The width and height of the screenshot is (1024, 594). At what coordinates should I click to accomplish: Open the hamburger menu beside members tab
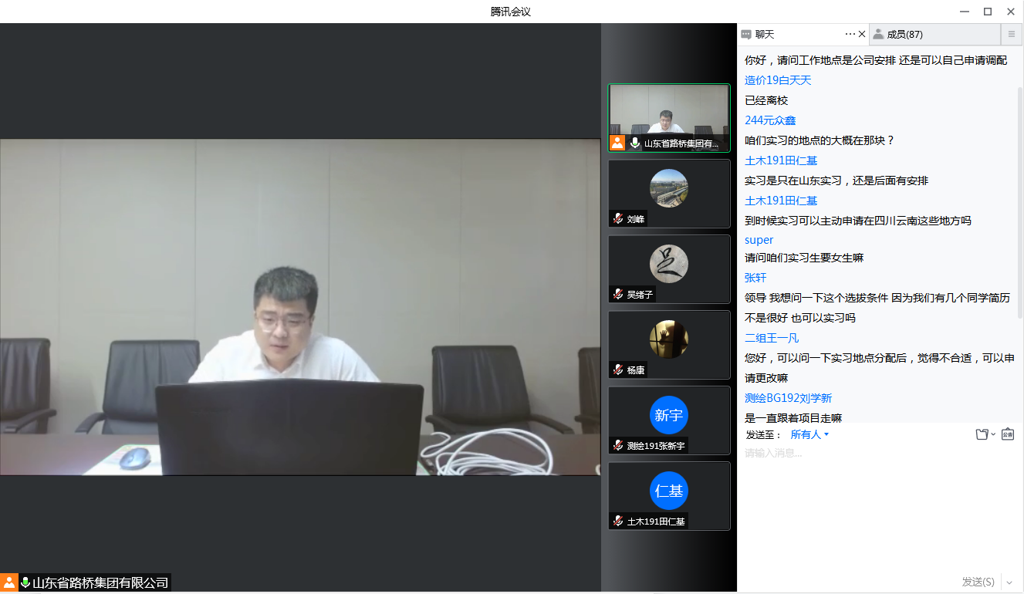coord(1012,34)
